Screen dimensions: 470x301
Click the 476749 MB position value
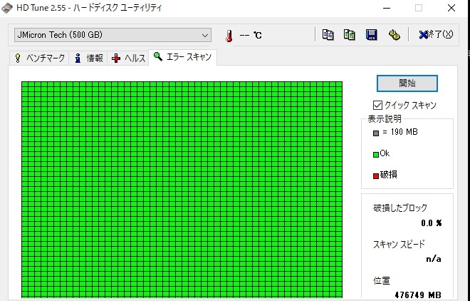click(418, 295)
